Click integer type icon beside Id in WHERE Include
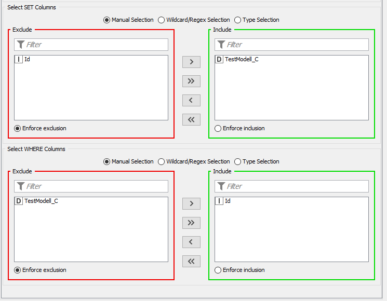The height and width of the screenshot is (301, 387). click(x=219, y=201)
